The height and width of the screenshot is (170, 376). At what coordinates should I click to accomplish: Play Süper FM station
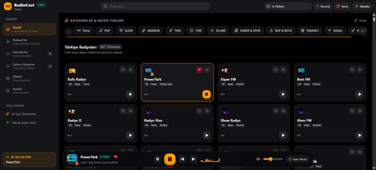coord(283,94)
